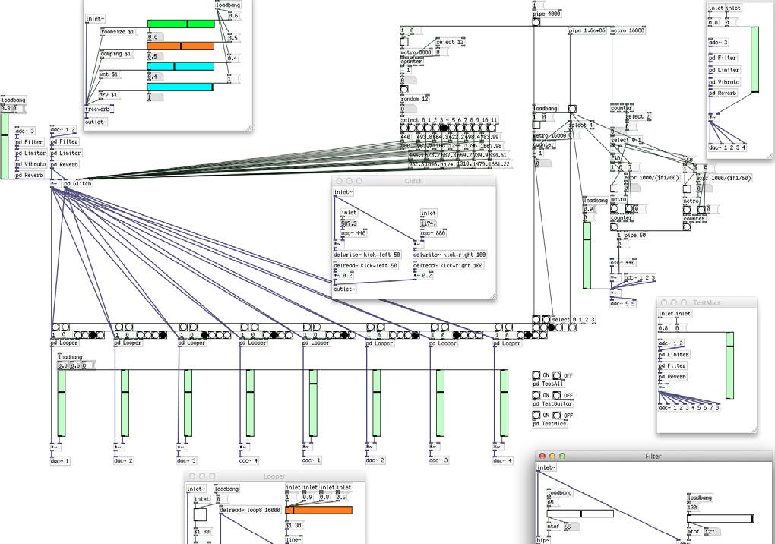
Task: Click the bang below pipe 1.6e+06
Action: [572, 109]
